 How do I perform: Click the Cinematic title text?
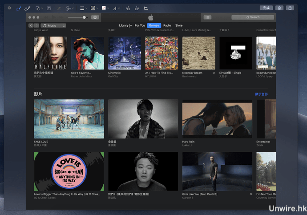tap(114, 73)
